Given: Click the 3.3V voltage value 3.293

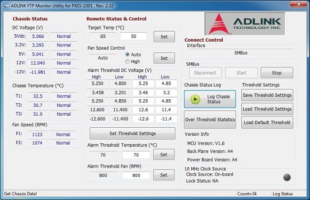Looking at the screenshot, I should (38, 45).
